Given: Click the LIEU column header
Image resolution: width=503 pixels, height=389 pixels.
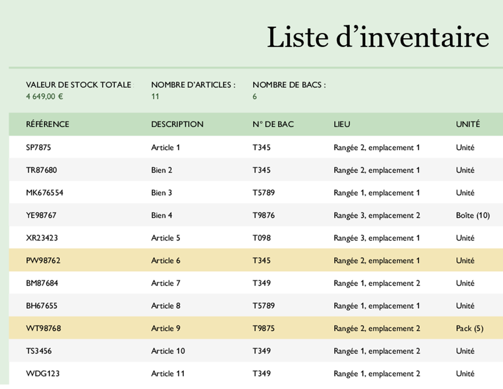Looking at the screenshot, I should [x=342, y=124].
